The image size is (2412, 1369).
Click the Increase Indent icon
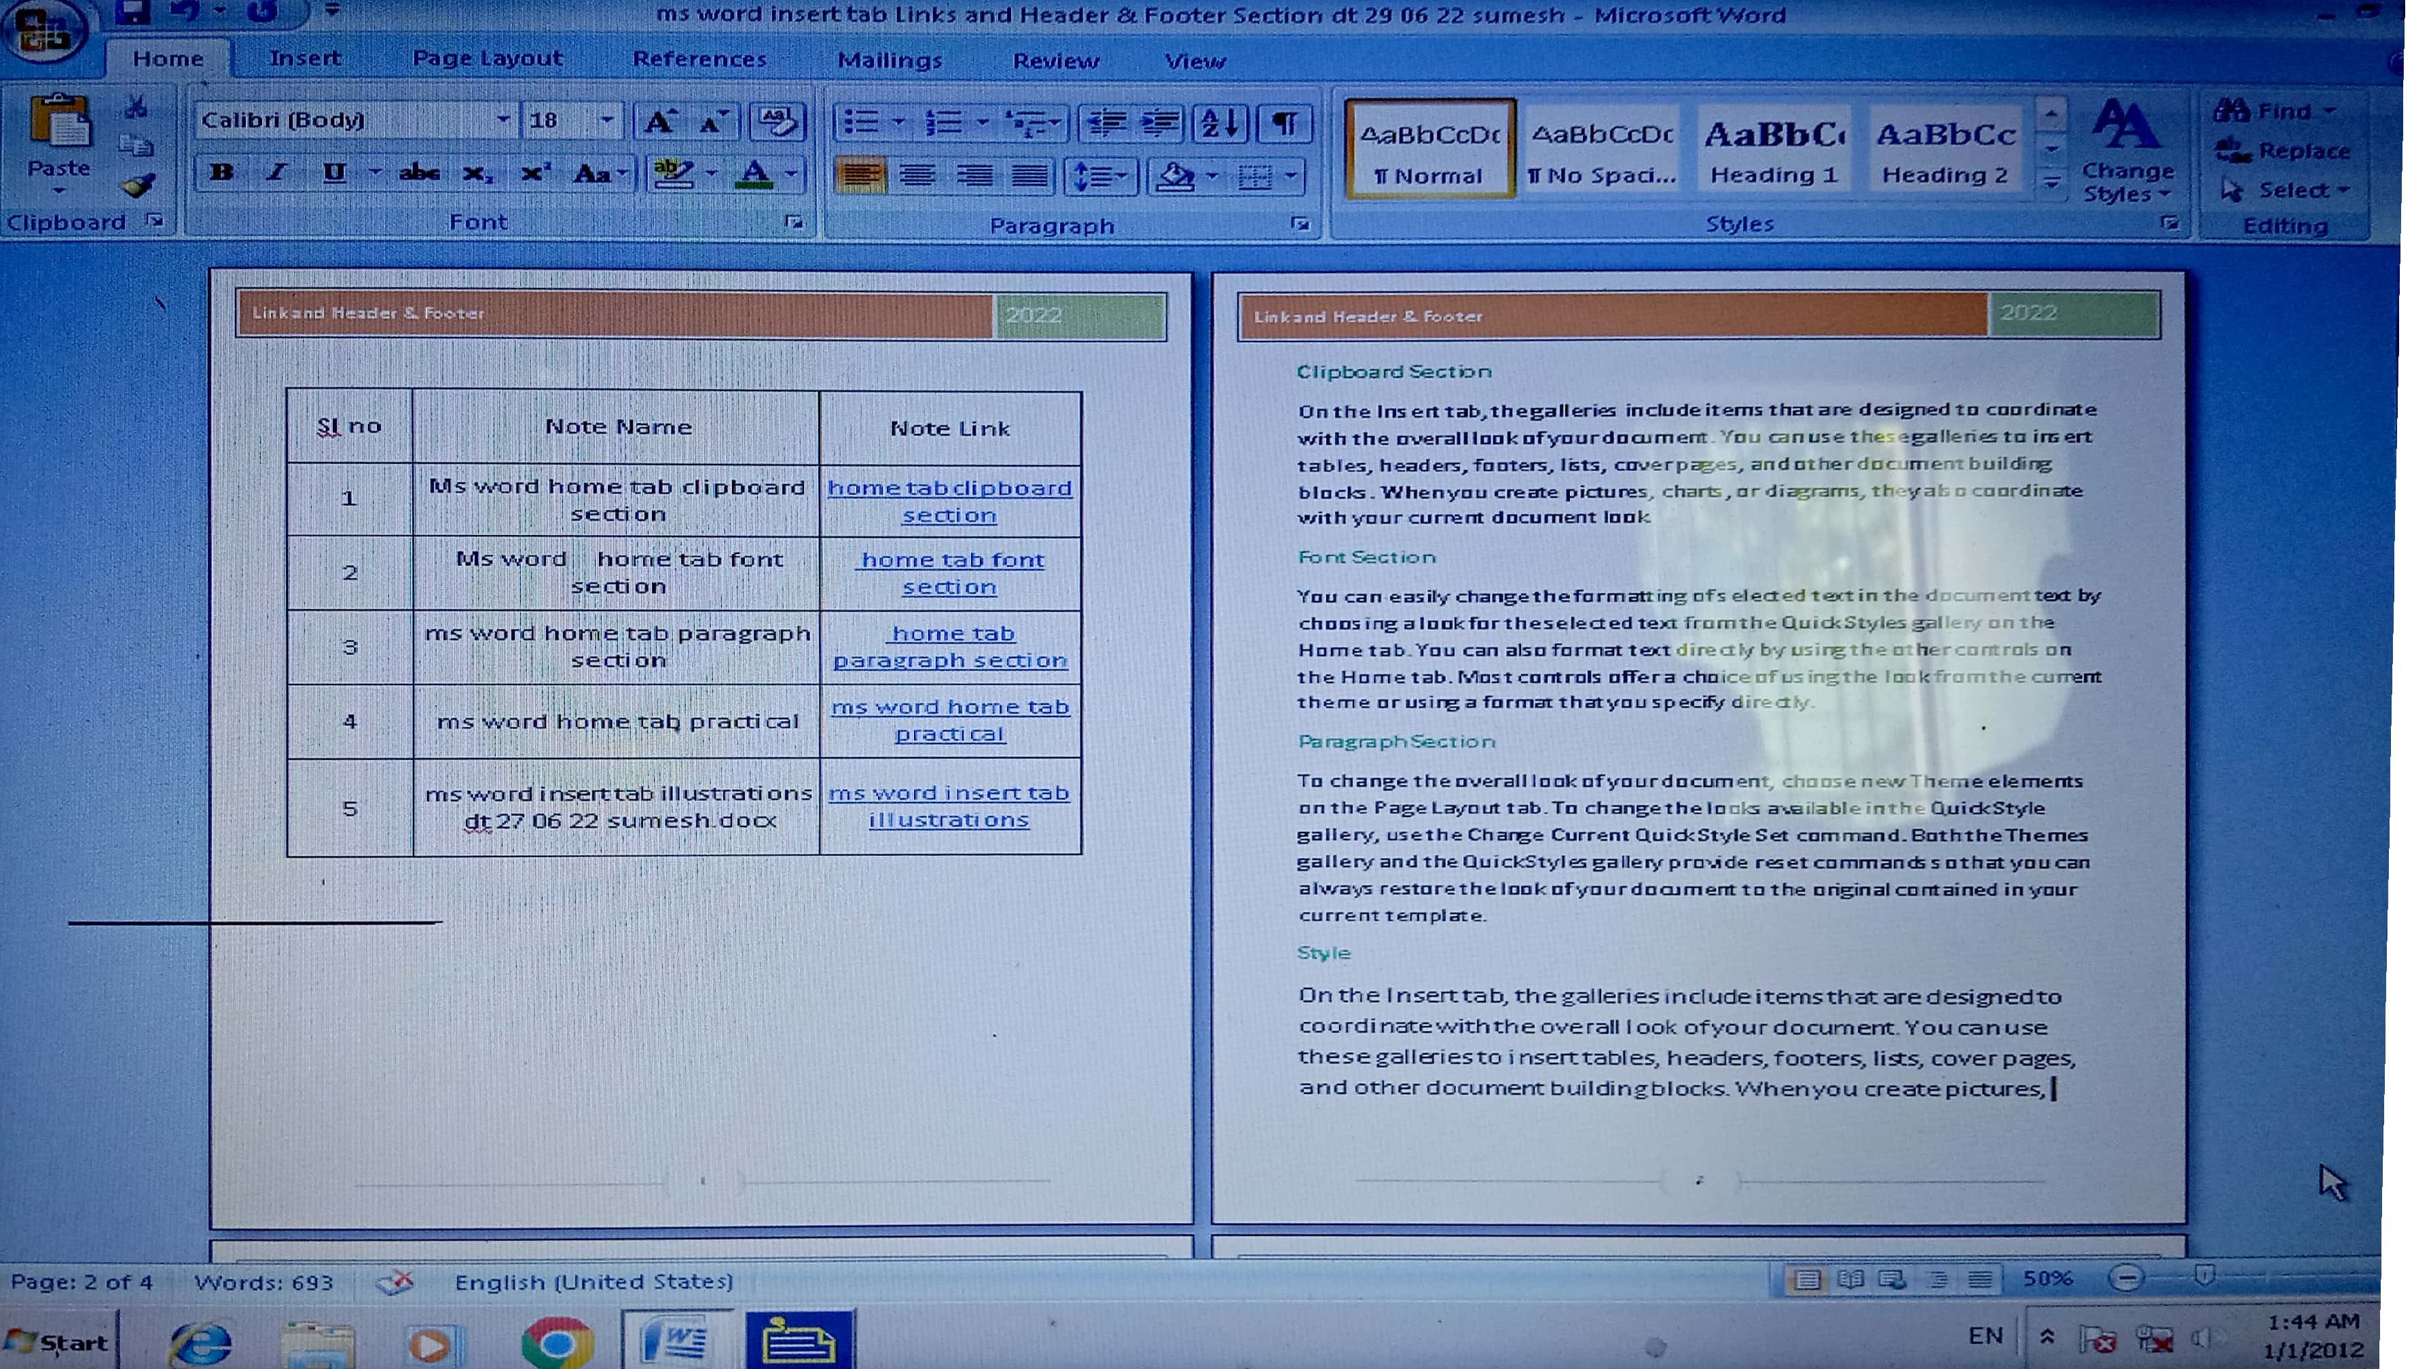click(x=1161, y=122)
